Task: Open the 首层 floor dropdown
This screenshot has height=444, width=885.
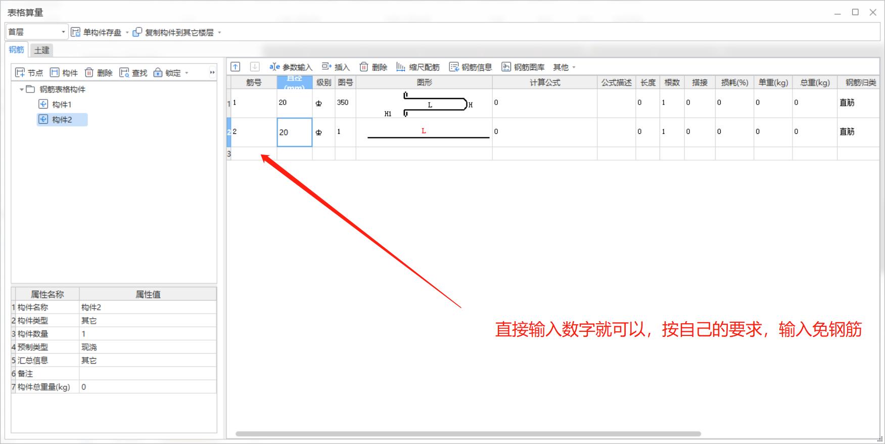Action: point(37,32)
